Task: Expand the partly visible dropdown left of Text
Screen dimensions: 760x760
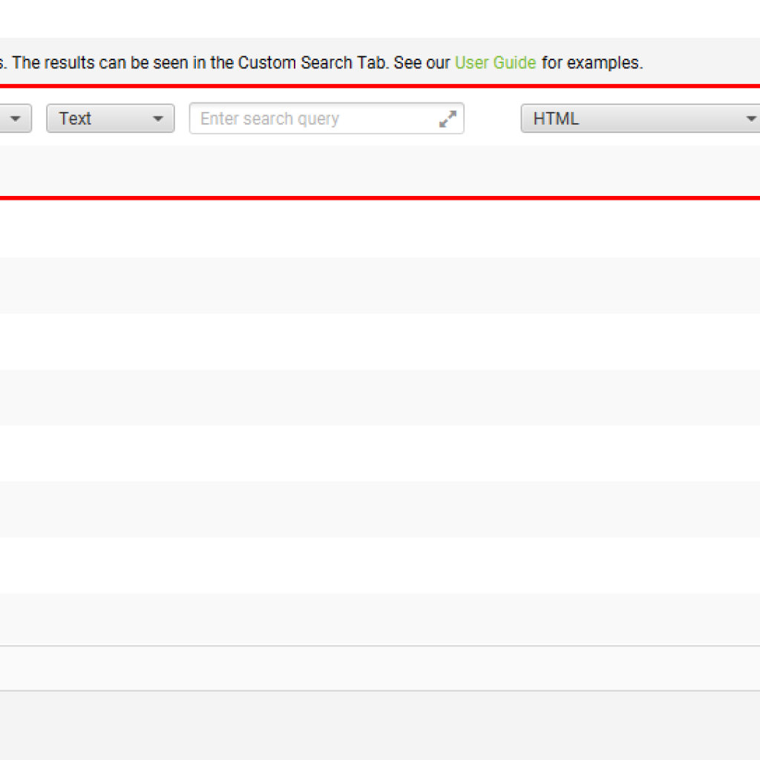Action: coord(16,118)
